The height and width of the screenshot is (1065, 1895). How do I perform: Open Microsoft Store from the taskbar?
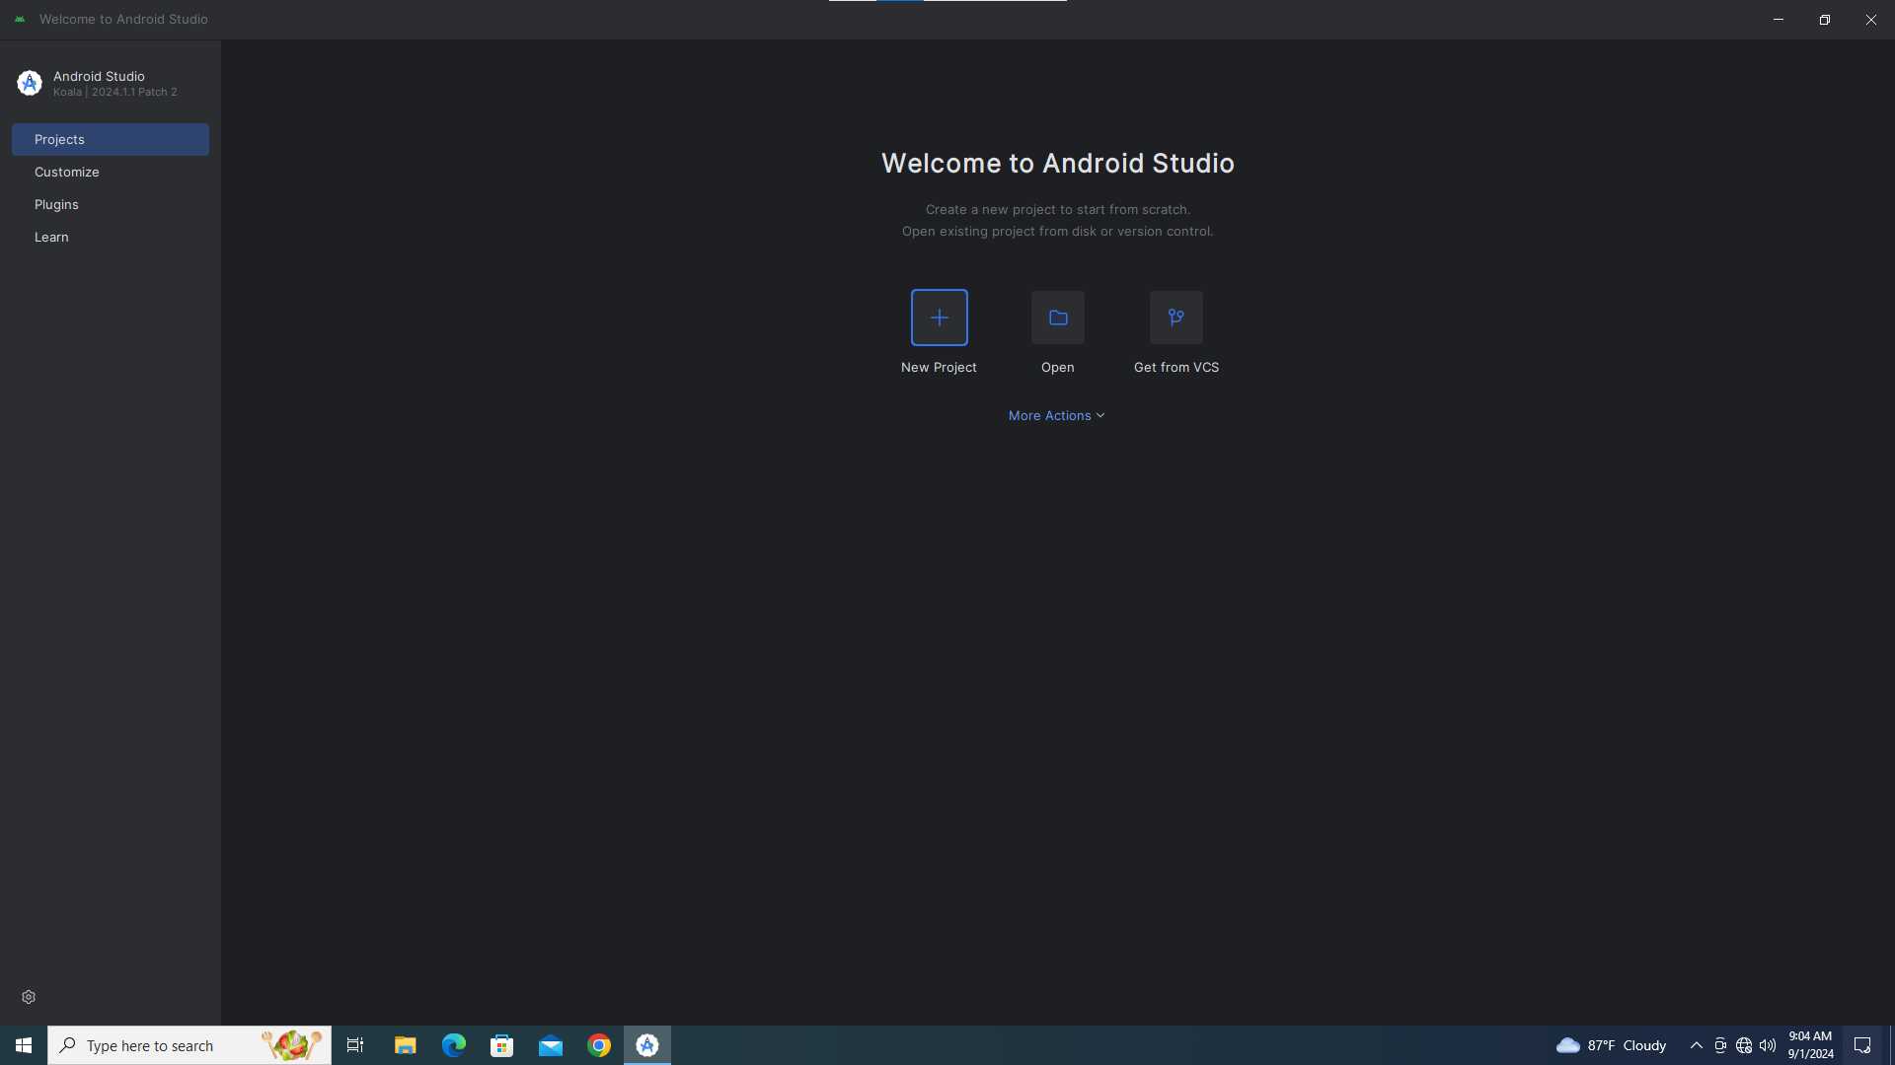tap(501, 1045)
